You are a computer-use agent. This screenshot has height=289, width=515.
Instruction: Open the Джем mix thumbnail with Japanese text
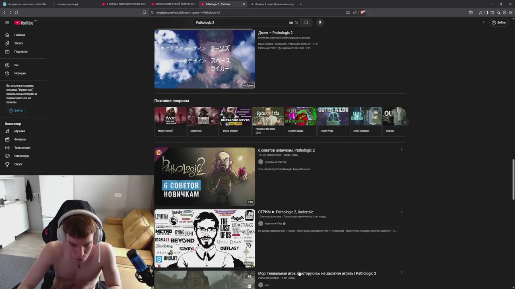205,59
